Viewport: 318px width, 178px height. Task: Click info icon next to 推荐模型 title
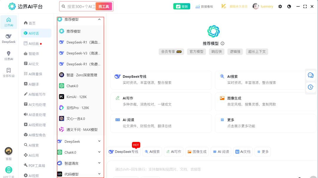click(x=223, y=43)
